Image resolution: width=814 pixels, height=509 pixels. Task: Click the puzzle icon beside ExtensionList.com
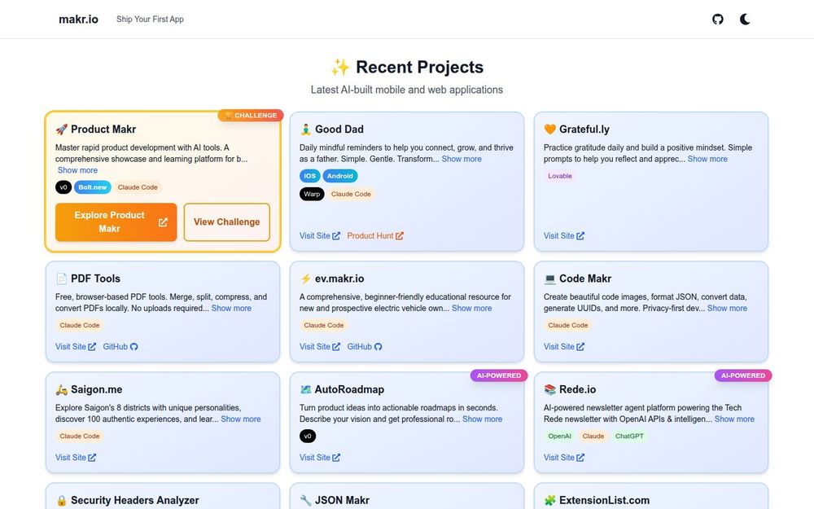tap(549, 501)
